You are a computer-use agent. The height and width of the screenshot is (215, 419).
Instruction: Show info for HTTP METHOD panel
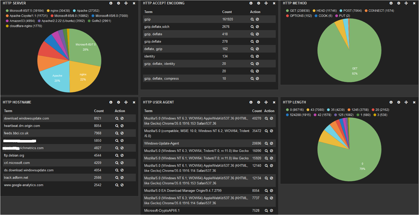click(x=391, y=3)
